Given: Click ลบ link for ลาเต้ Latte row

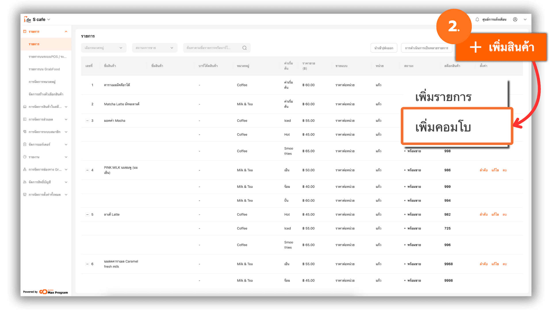Looking at the screenshot, I should click(504, 215).
